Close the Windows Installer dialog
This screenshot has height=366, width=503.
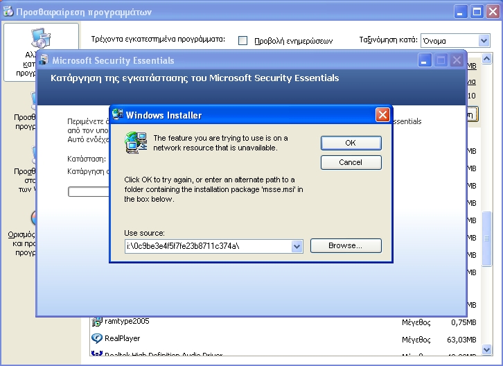click(x=382, y=114)
